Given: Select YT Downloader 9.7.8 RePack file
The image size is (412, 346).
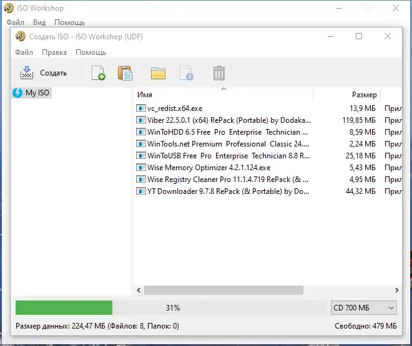Looking at the screenshot, I should pos(228,191).
